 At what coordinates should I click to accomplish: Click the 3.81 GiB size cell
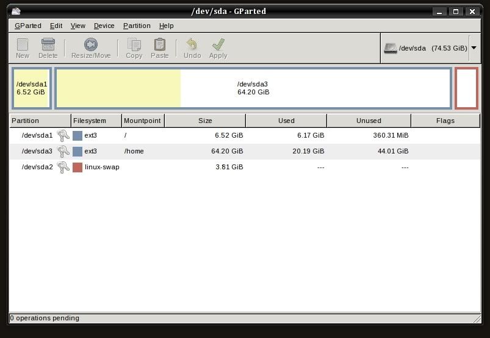pyautogui.click(x=229, y=167)
